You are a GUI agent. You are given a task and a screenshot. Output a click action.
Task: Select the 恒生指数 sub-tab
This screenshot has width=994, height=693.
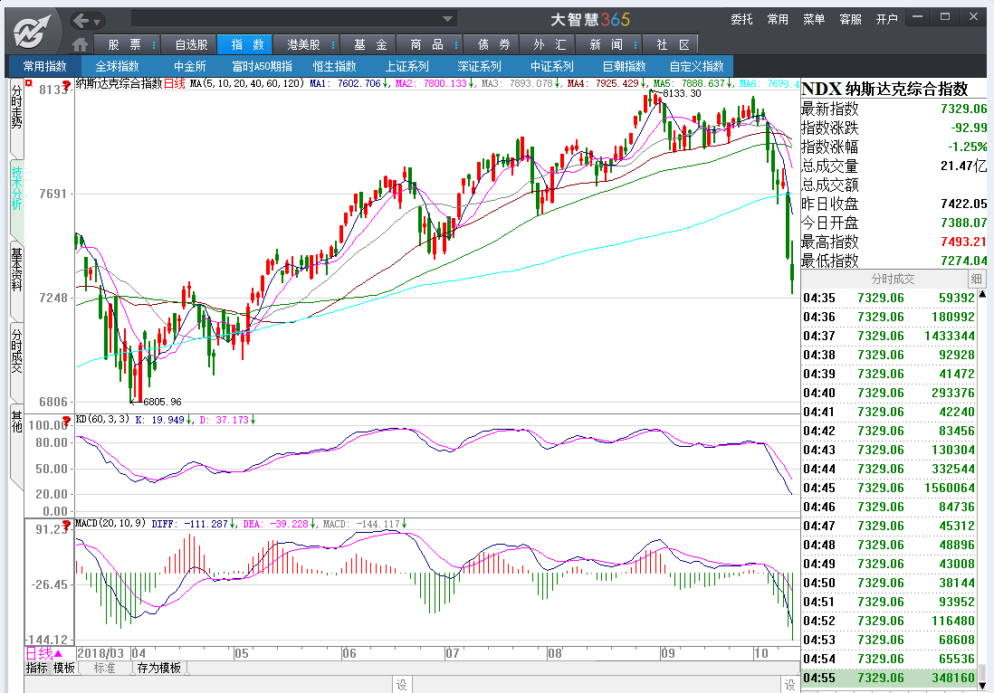pyautogui.click(x=334, y=66)
